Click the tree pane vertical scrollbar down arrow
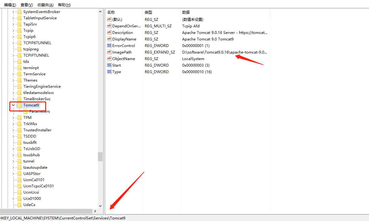This screenshot has width=369, height=221. pyautogui.click(x=100, y=206)
